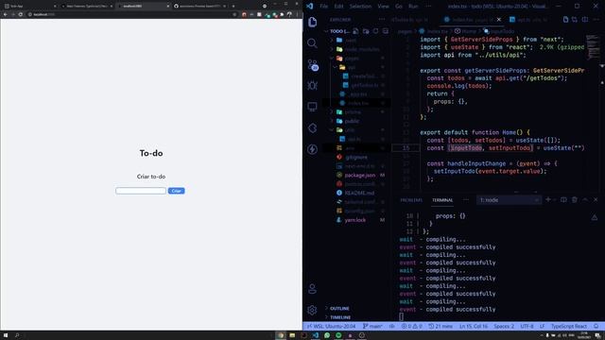Open the Explorer view in the VS Code activity bar
The width and height of the screenshot is (605, 340).
313,22
